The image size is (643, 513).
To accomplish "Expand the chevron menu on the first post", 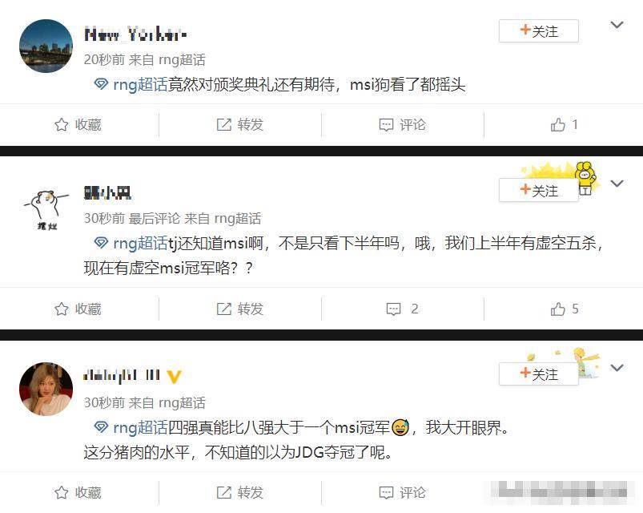I will coord(617,26).
